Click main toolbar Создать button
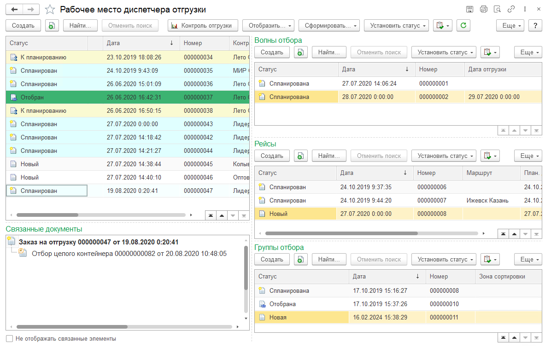Screen dimensions: 551x348 (23, 26)
